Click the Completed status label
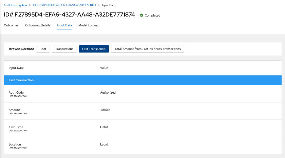This screenshot has height=158, width=285. pos(152,16)
